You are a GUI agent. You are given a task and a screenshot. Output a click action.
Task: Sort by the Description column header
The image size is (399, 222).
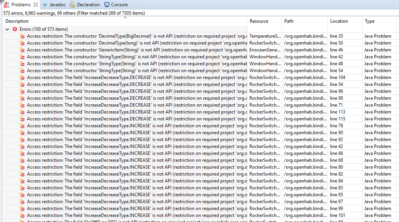tap(17, 21)
